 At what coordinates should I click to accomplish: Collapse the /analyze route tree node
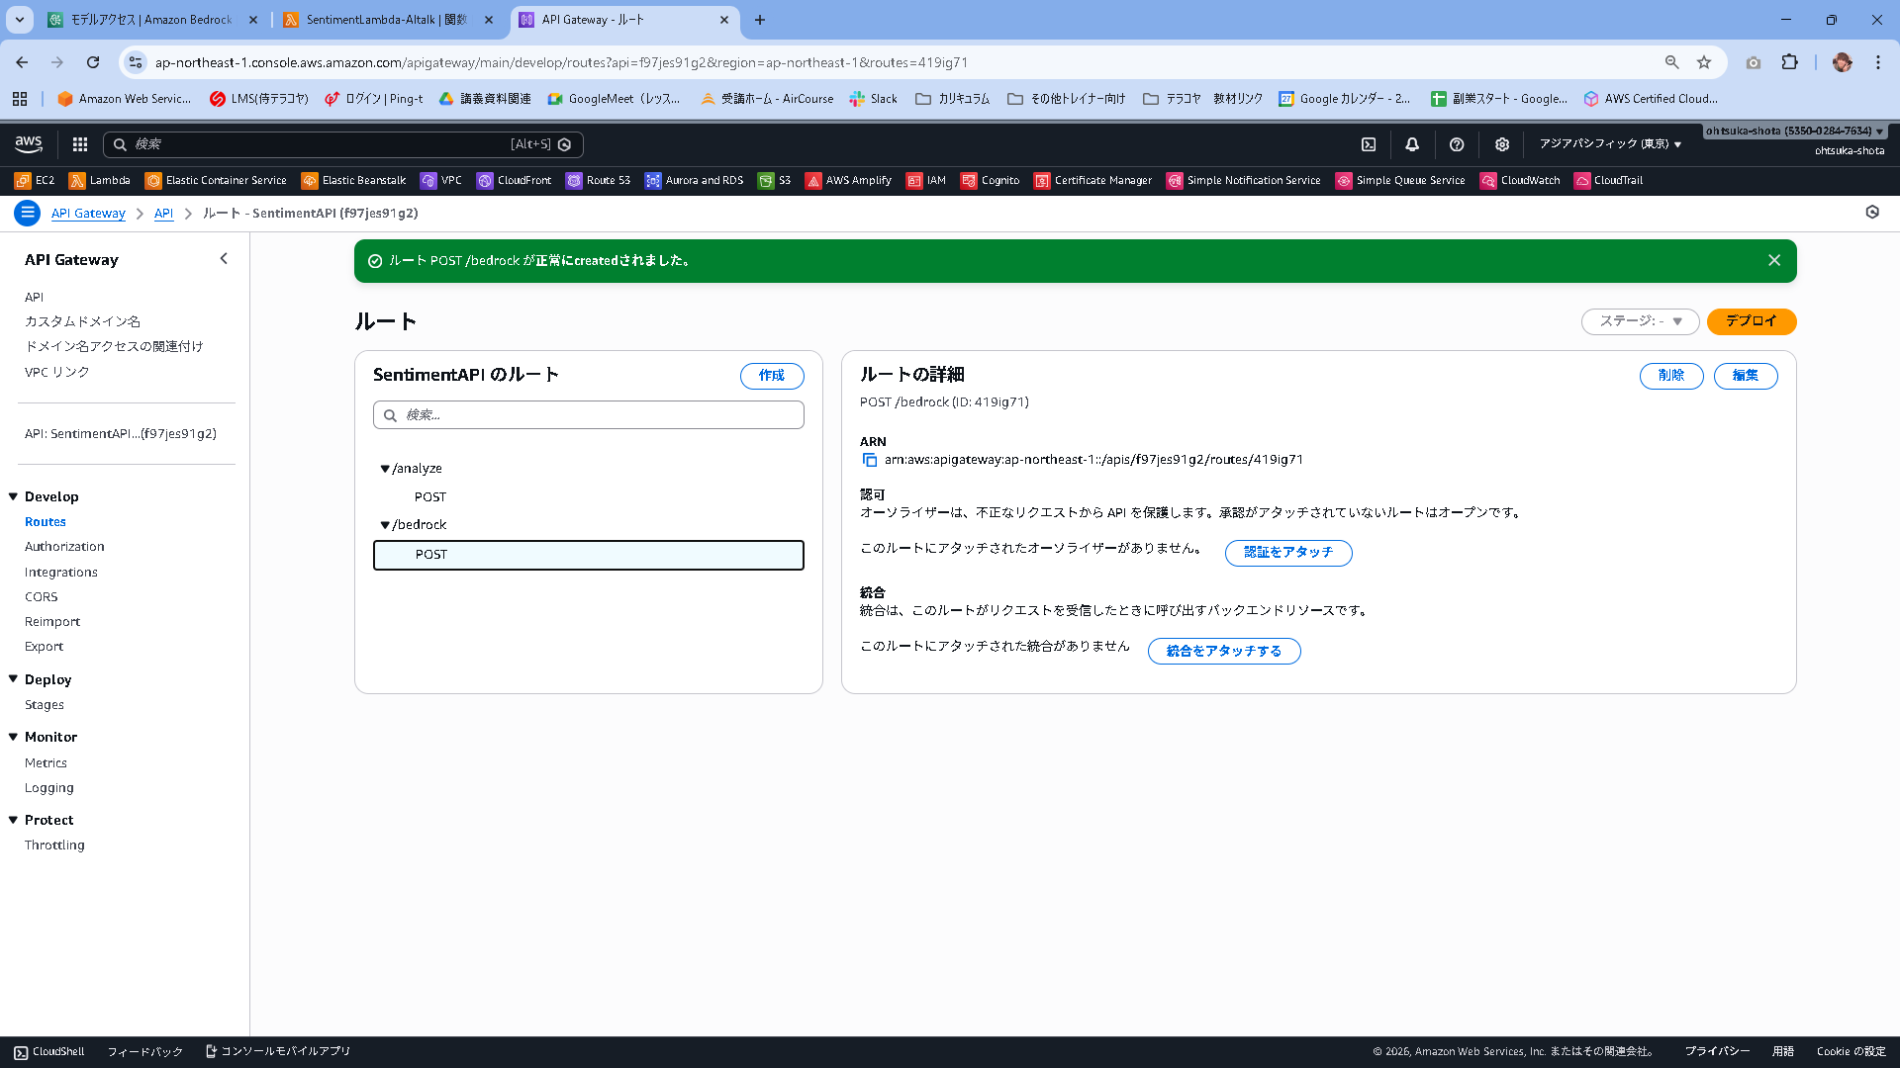tap(385, 469)
